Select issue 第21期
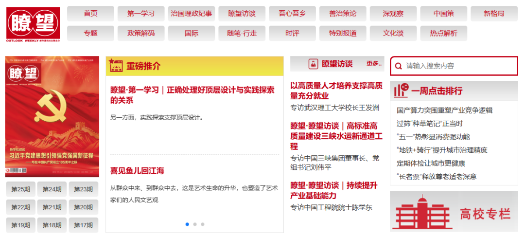The width and height of the screenshot is (525, 238). [52, 207]
